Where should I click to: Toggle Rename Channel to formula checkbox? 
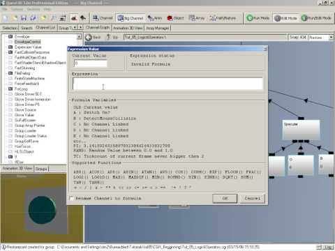[72, 198]
